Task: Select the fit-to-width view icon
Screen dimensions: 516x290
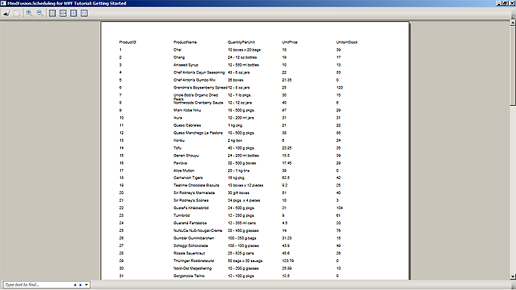Action: [63, 13]
